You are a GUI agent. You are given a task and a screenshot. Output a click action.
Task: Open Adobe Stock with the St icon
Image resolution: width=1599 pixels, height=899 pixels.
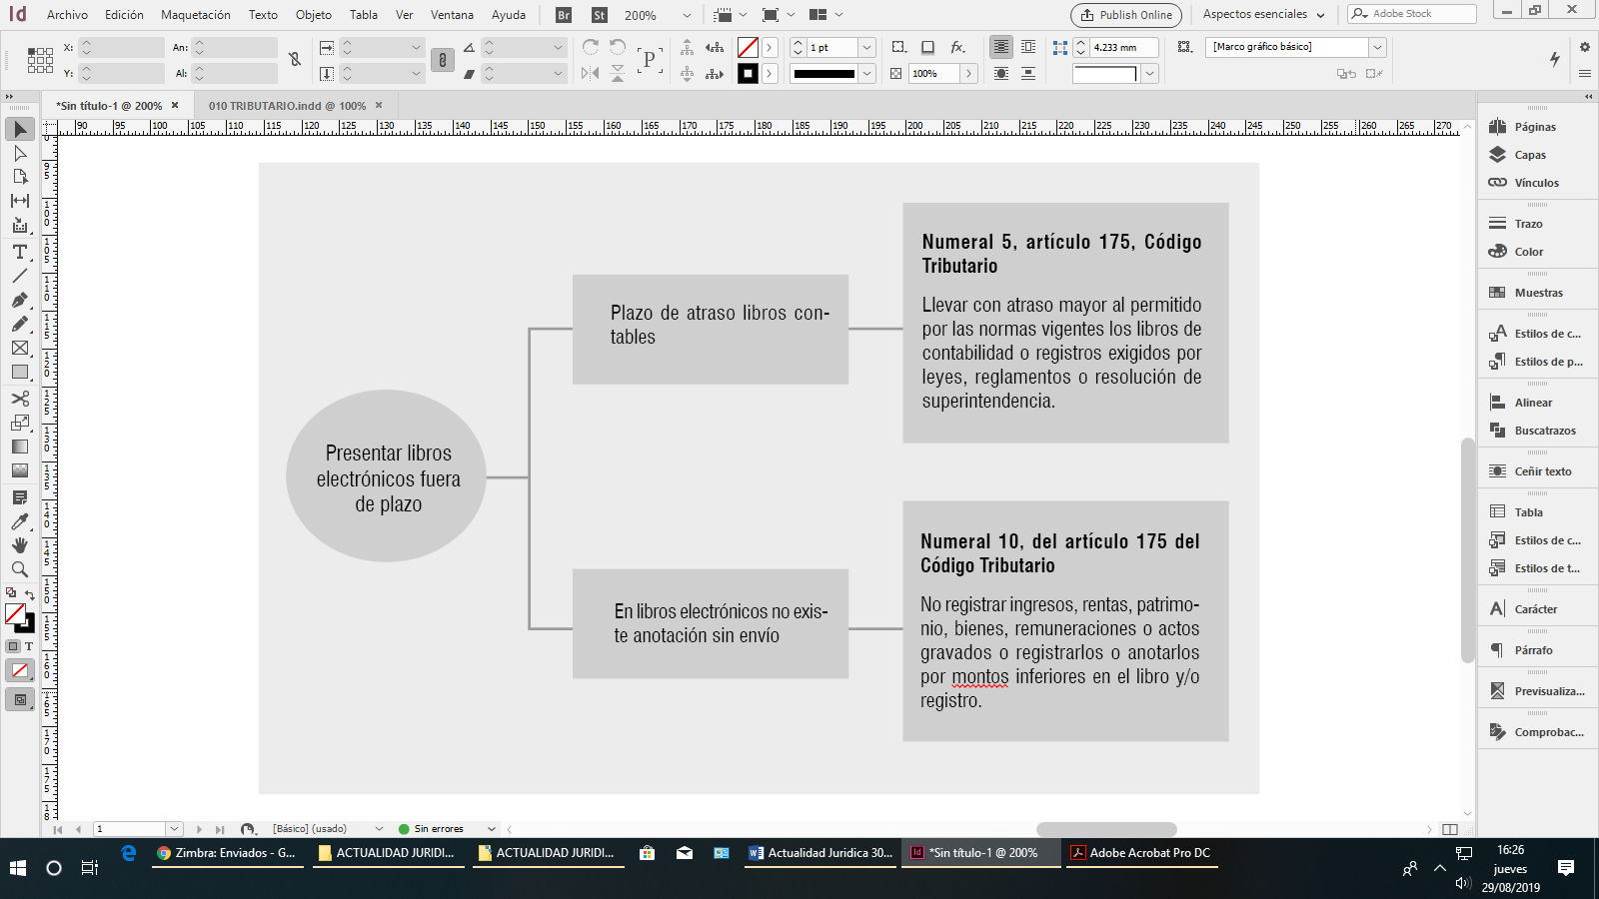600,15
